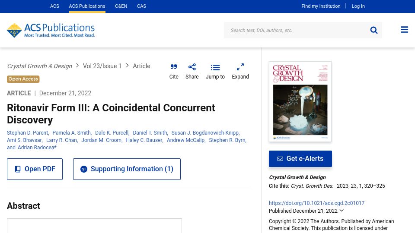
Task: Click the Abstract heading
Action: tap(23, 206)
